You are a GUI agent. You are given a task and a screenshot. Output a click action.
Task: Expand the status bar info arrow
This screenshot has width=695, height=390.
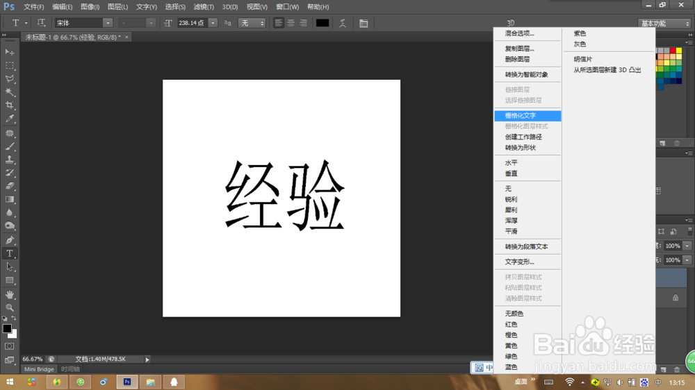[x=147, y=359]
